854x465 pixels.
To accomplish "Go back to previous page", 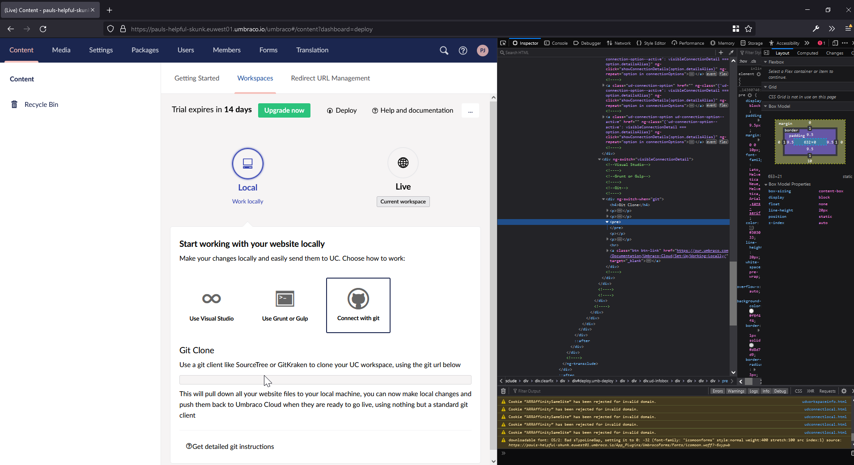I will 11,29.
